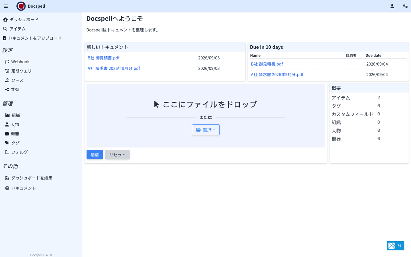Click the Webhook speech bubble icon
Image resolution: width=411 pixels, height=257 pixels.
click(x=7, y=62)
